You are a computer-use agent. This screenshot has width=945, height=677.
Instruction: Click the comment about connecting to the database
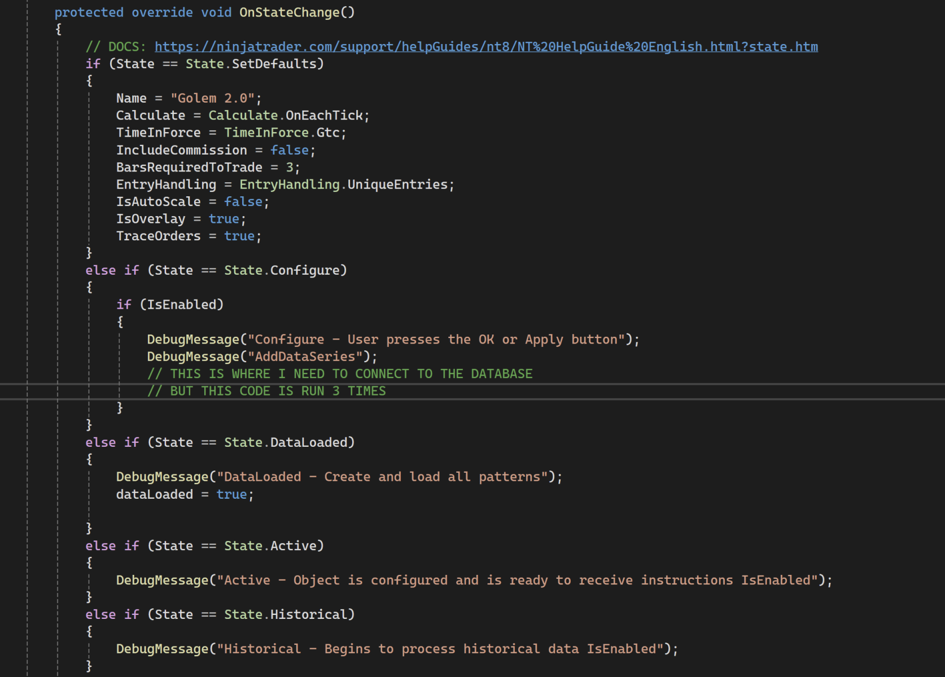click(x=339, y=374)
